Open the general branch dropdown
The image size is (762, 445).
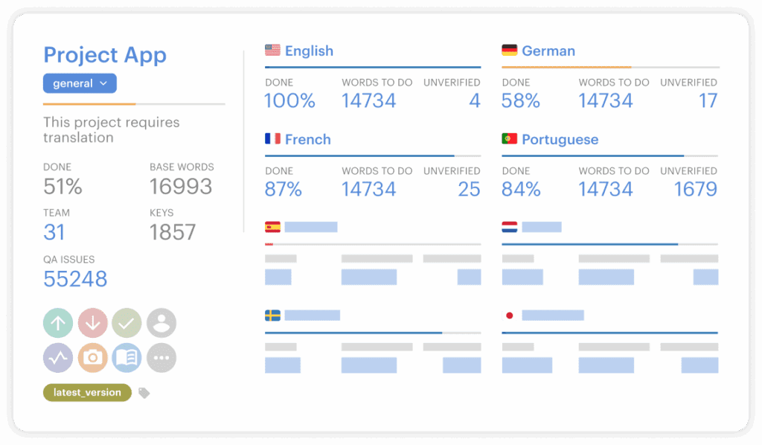coord(80,83)
